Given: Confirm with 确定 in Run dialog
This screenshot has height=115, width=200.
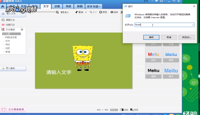Looking at the screenshot, I should click(x=151, y=37).
